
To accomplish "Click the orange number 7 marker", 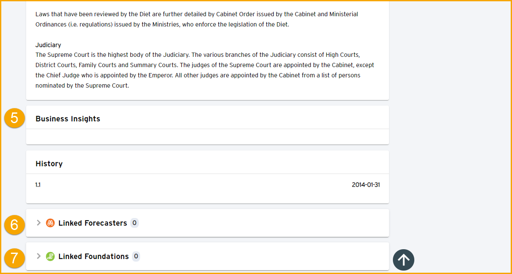I will [15, 258].
